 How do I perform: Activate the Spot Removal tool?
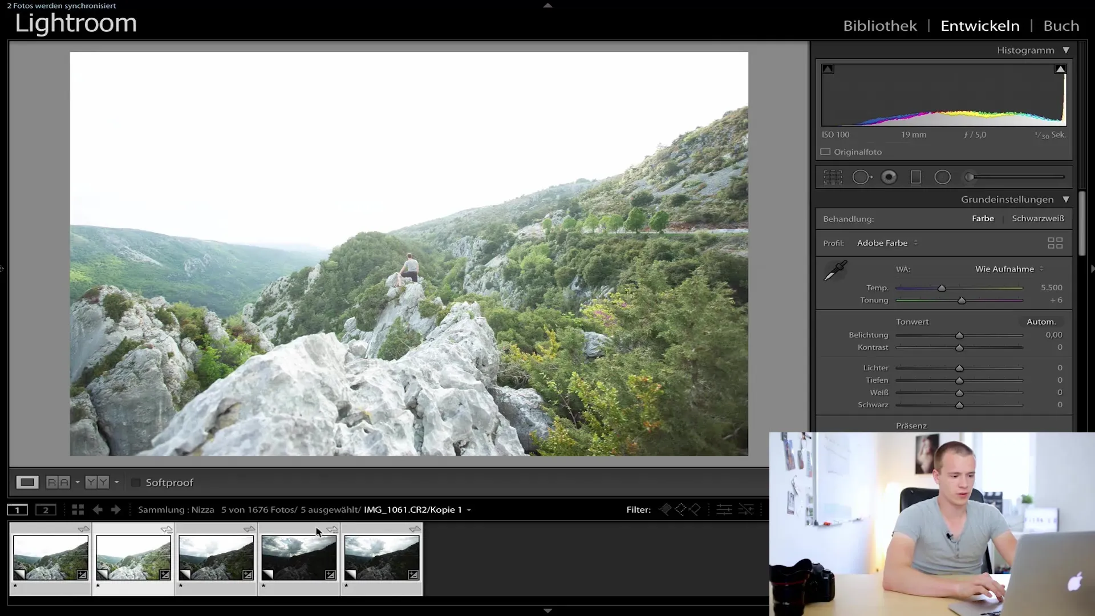[x=862, y=177]
